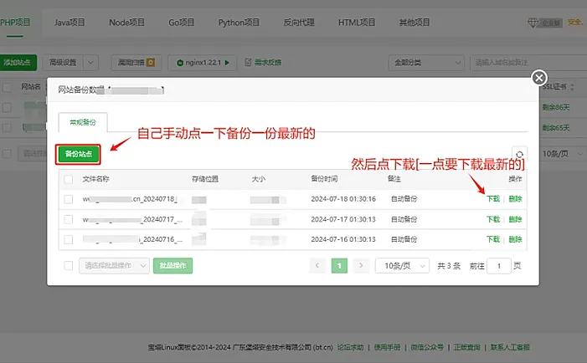Viewport: 587px width, 363px height.
Task: Click the nginx1.22.1 status button
Action: click(x=203, y=62)
